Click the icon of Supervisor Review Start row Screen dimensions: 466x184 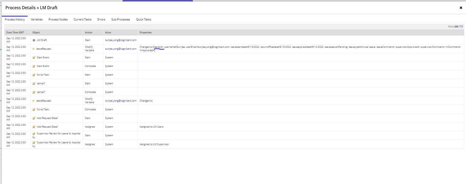(x=34, y=134)
